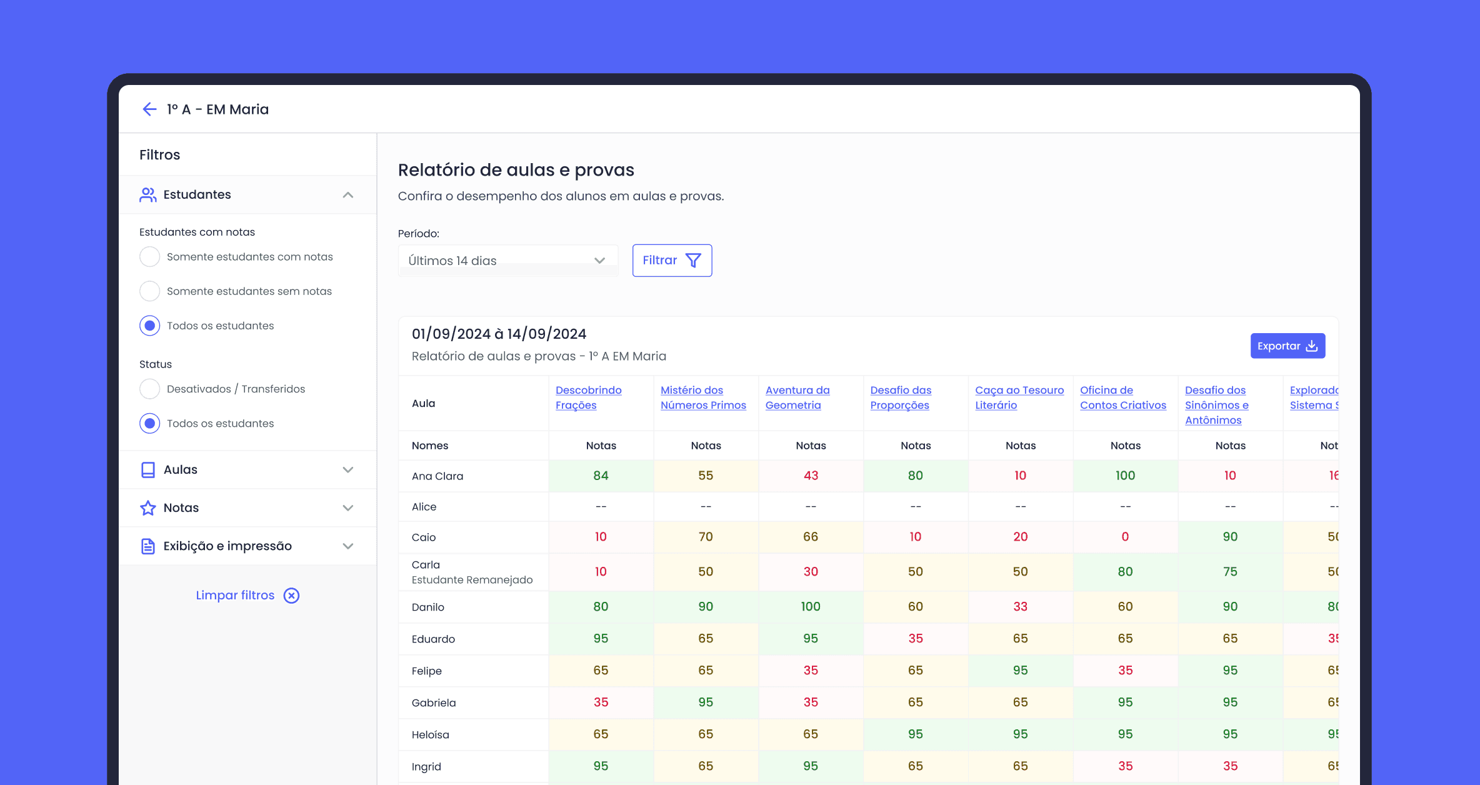1480x785 pixels.
Task: Click the download icon on Exportar
Action: [1312, 346]
